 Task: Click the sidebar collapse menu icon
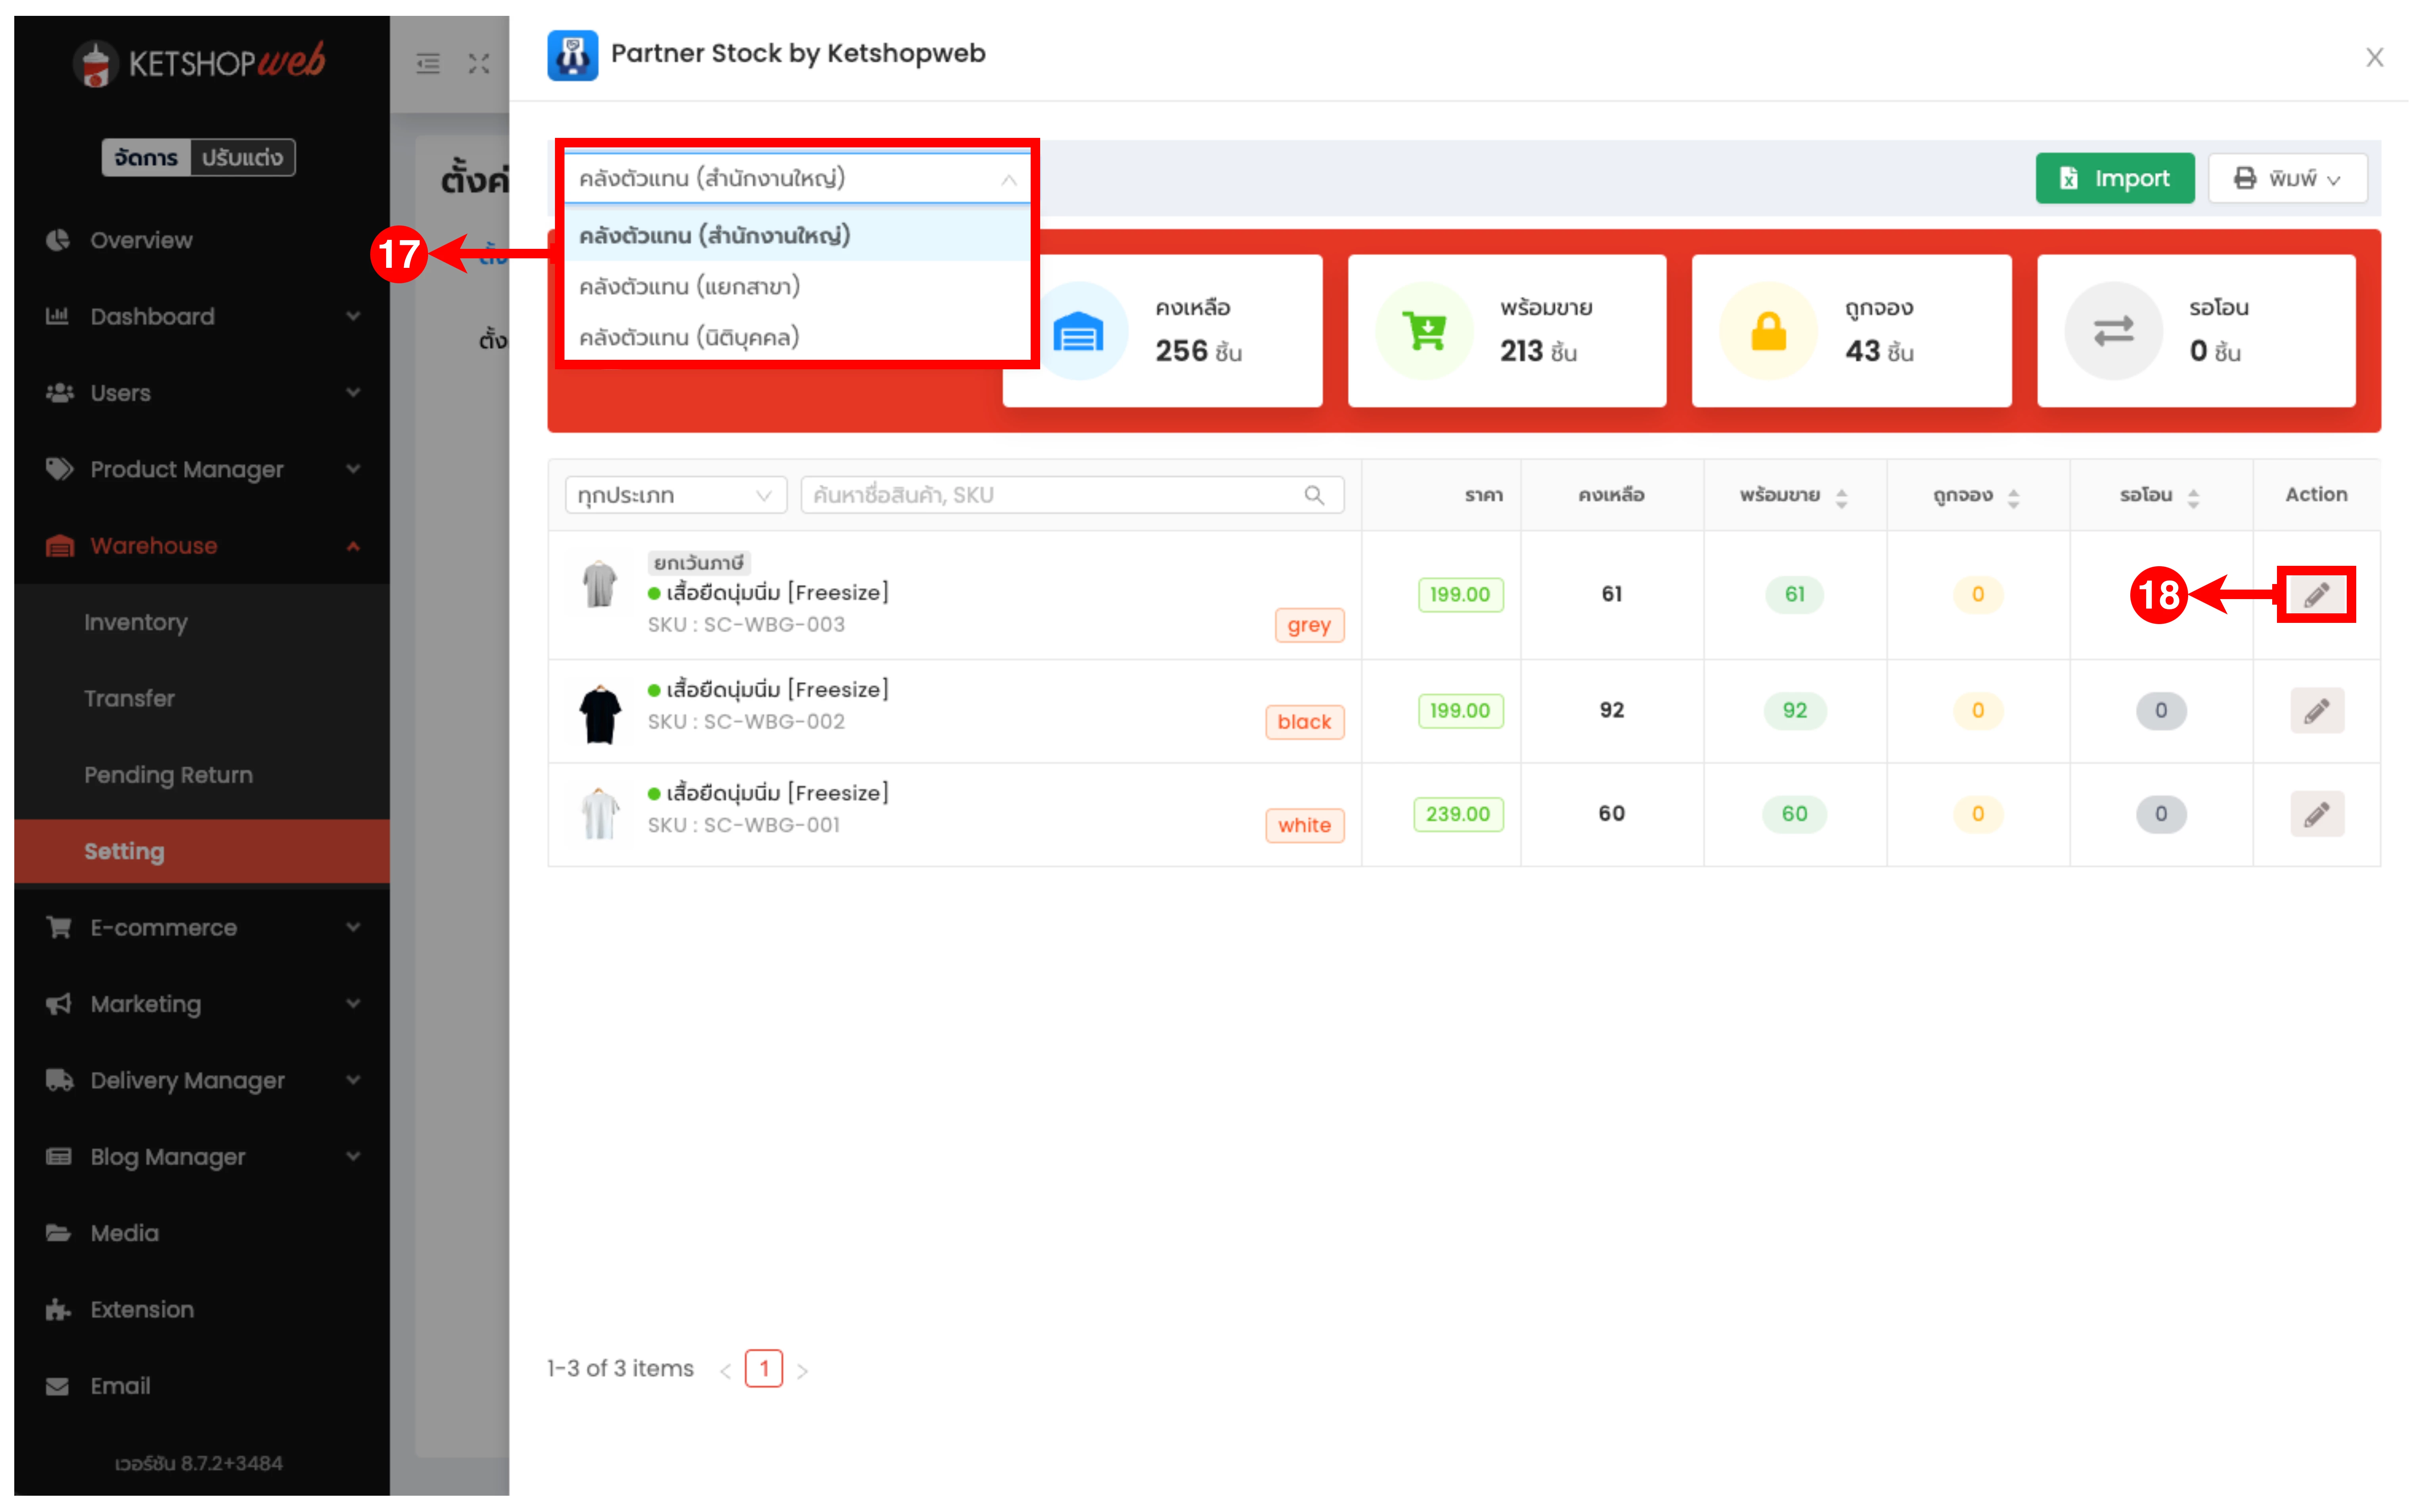point(428,64)
